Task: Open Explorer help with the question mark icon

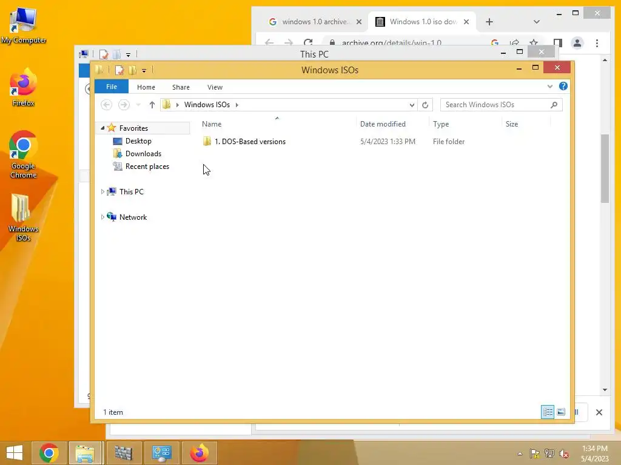Action: coord(563,86)
